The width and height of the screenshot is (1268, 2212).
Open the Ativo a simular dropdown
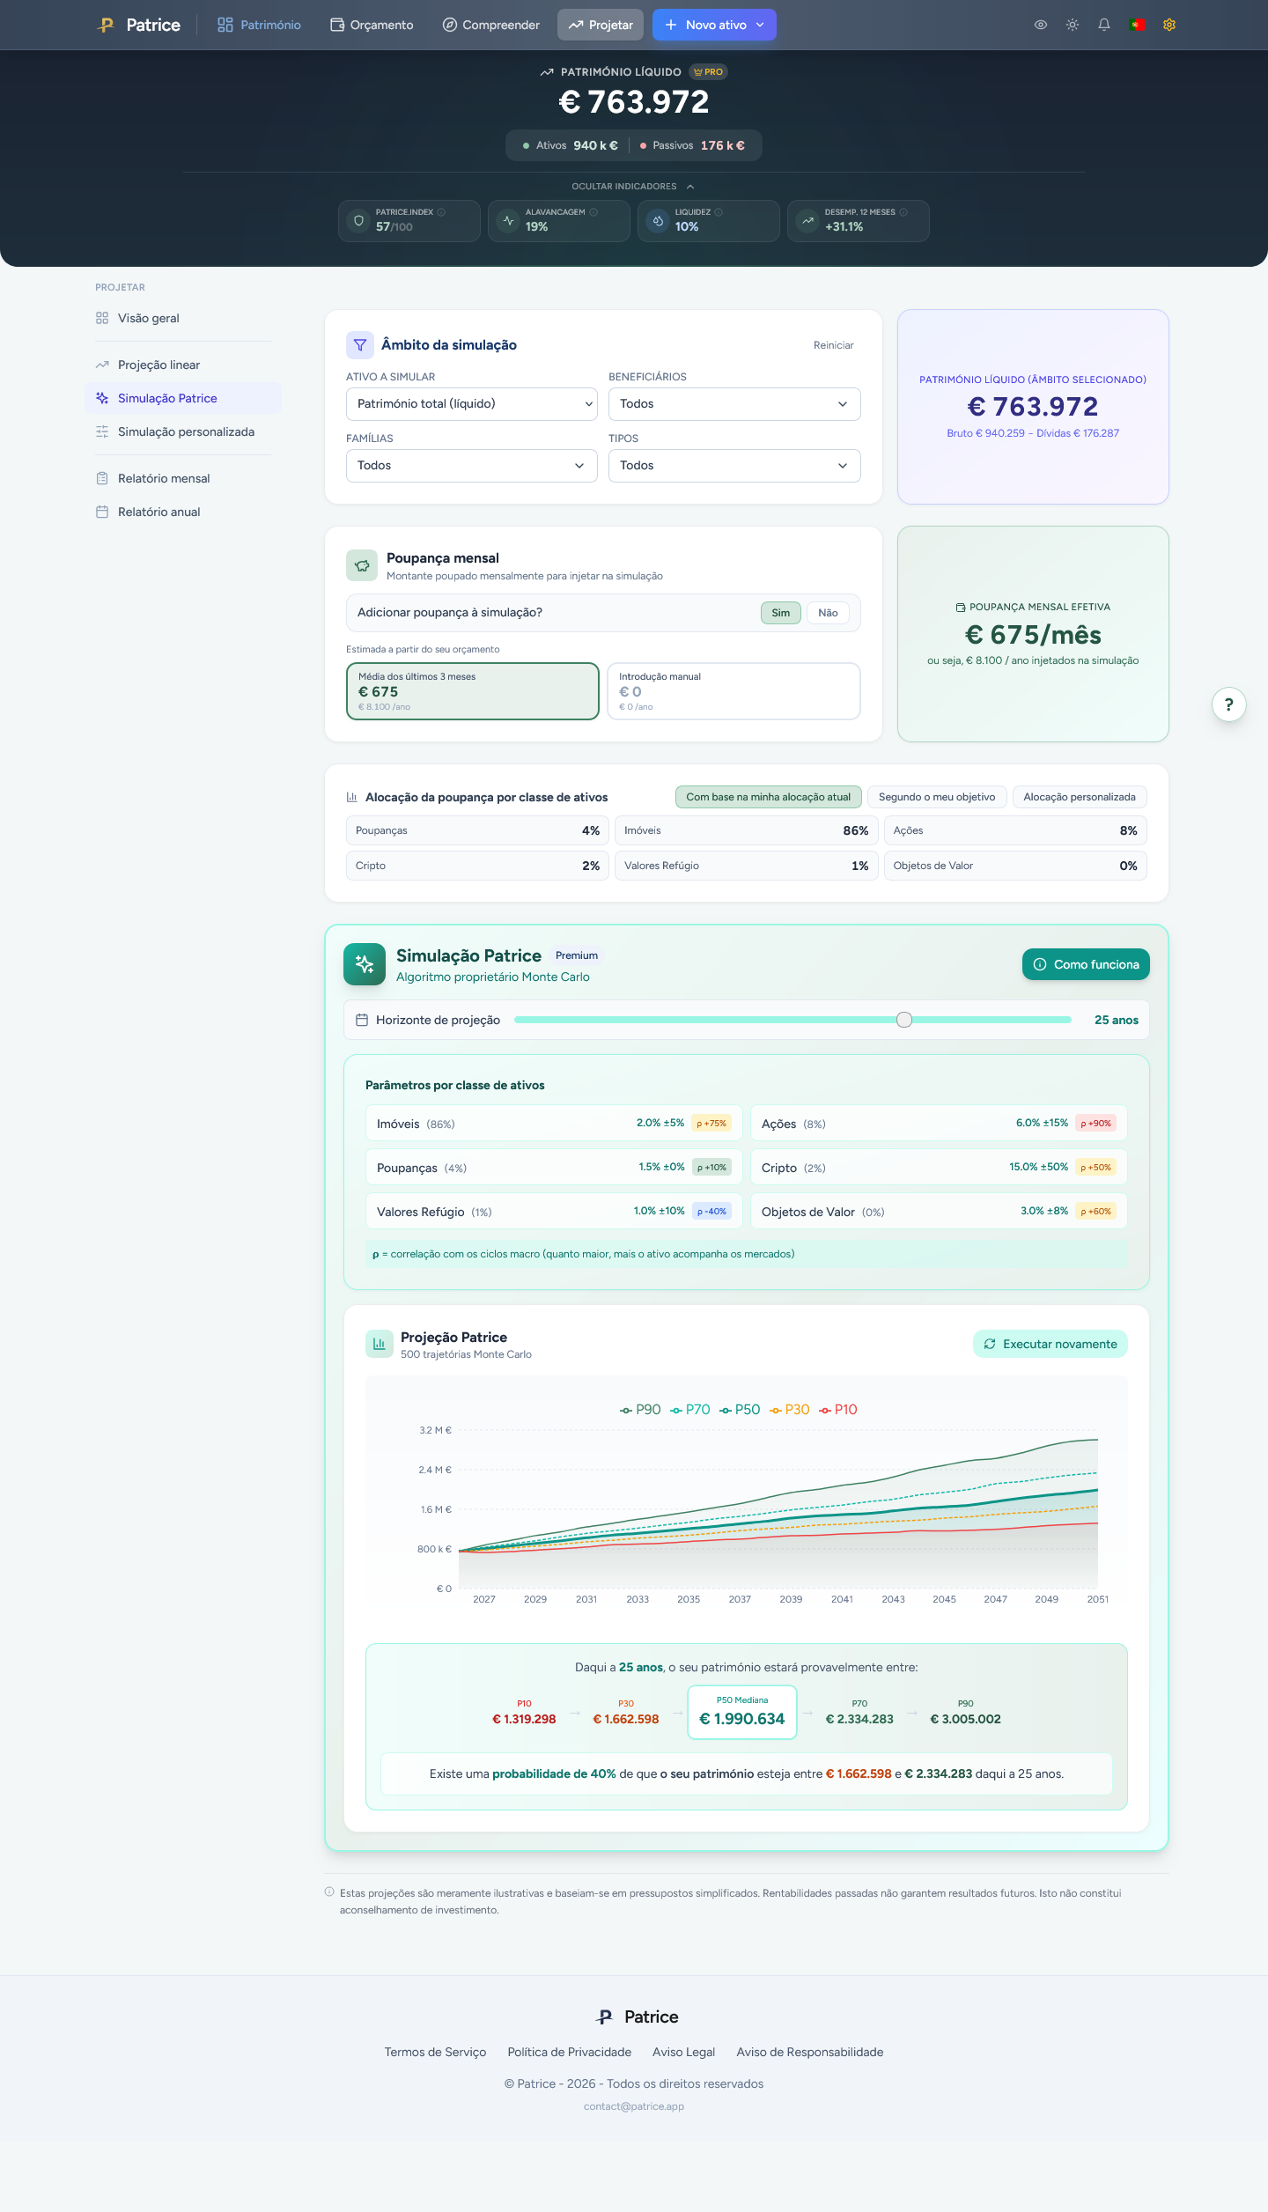pos(472,404)
